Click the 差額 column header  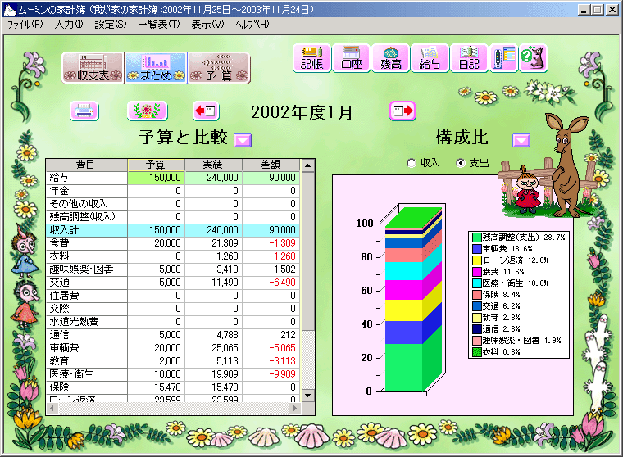coord(271,165)
